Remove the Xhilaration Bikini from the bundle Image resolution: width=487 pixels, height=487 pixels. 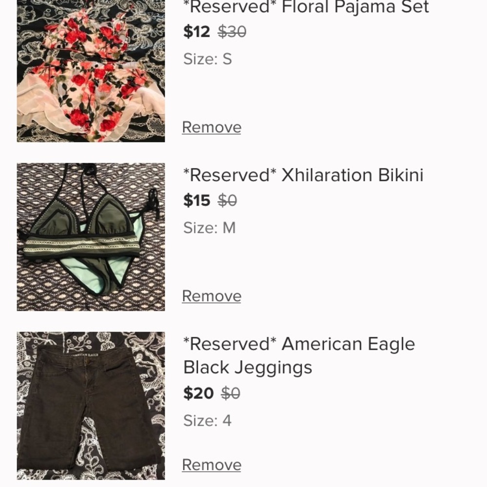tap(211, 296)
